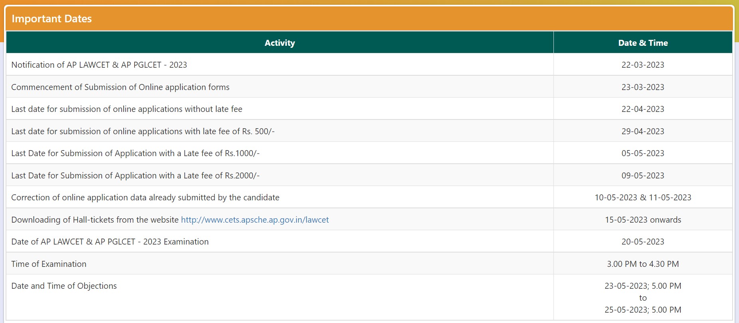This screenshot has width=739, height=323.
Task: Click the 22-03-2023 notification date cell
Action: (x=642, y=65)
